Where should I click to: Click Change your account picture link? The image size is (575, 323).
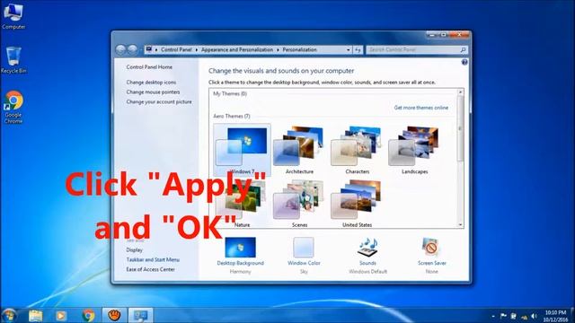click(x=159, y=101)
